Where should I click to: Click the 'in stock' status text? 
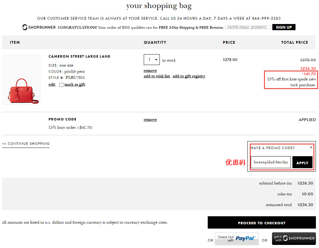[169, 60]
